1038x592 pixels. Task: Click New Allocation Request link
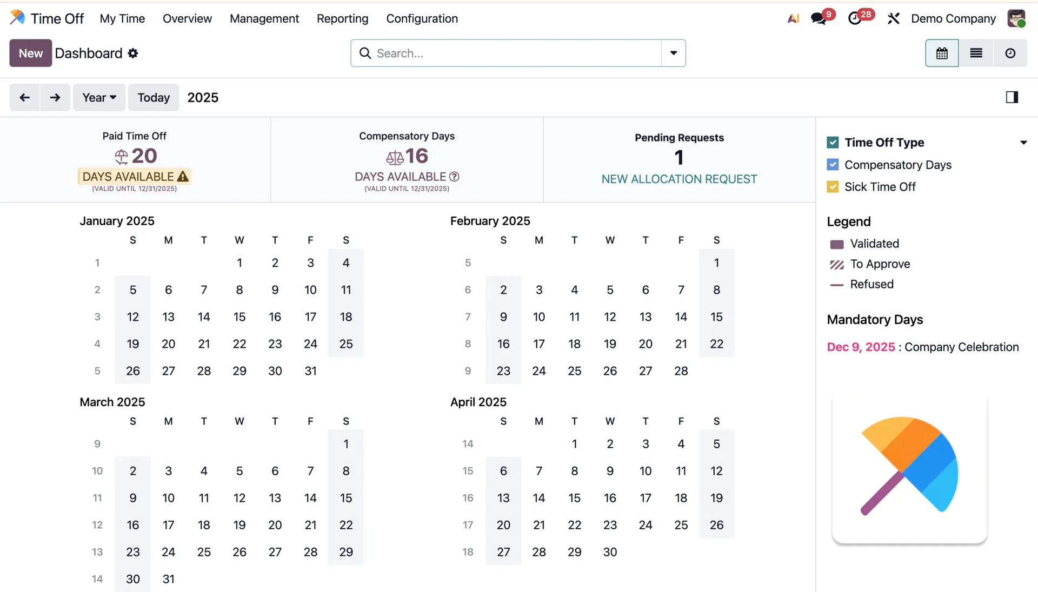[x=679, y=179]
